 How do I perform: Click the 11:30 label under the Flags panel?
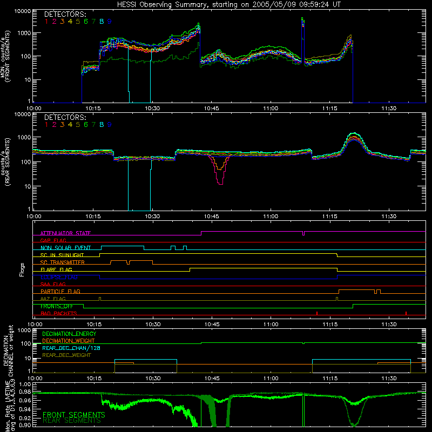click(389, 325)
